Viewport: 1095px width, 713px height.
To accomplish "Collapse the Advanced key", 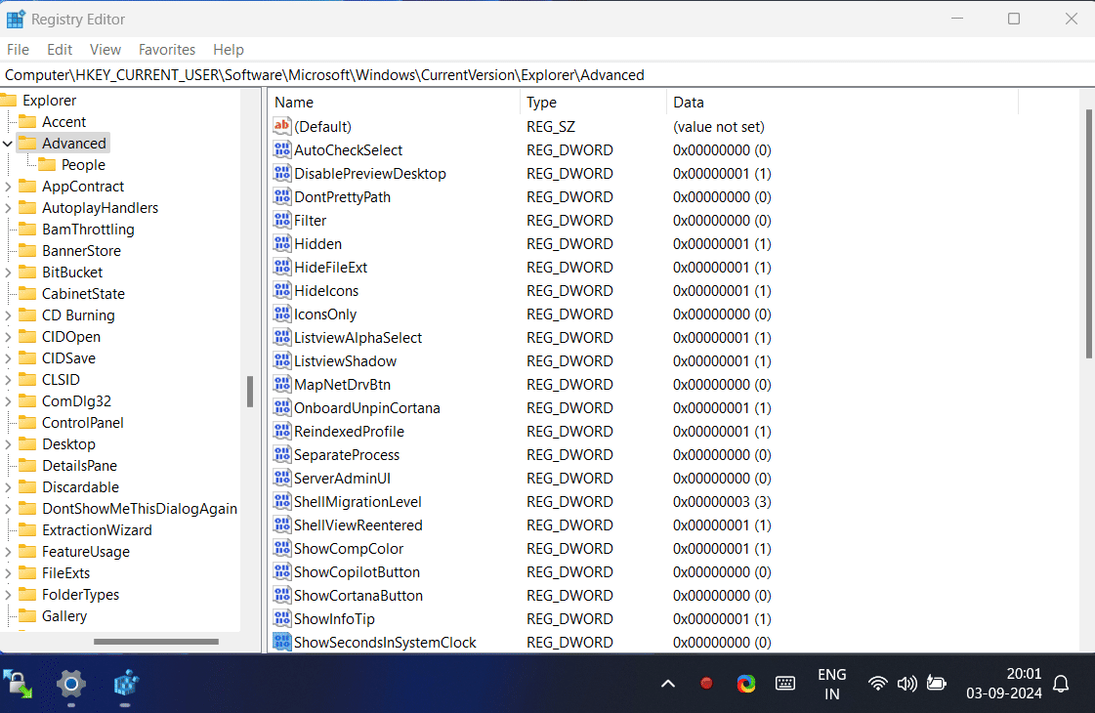I will pyautogui.click(x=8, y=144).
